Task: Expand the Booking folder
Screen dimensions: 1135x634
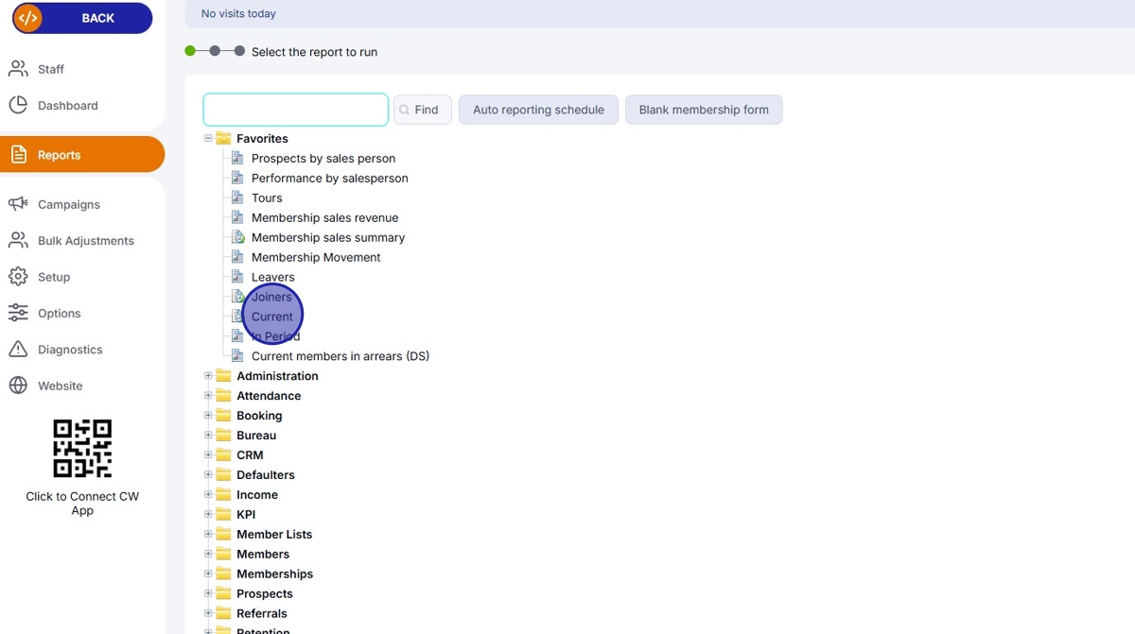Action: (208, 416)
